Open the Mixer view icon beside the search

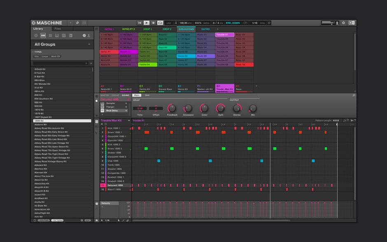(x=84, y=23)
